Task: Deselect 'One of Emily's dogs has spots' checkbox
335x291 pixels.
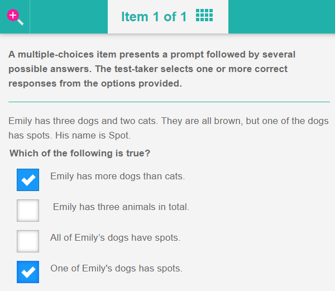Action: point(28,271)
